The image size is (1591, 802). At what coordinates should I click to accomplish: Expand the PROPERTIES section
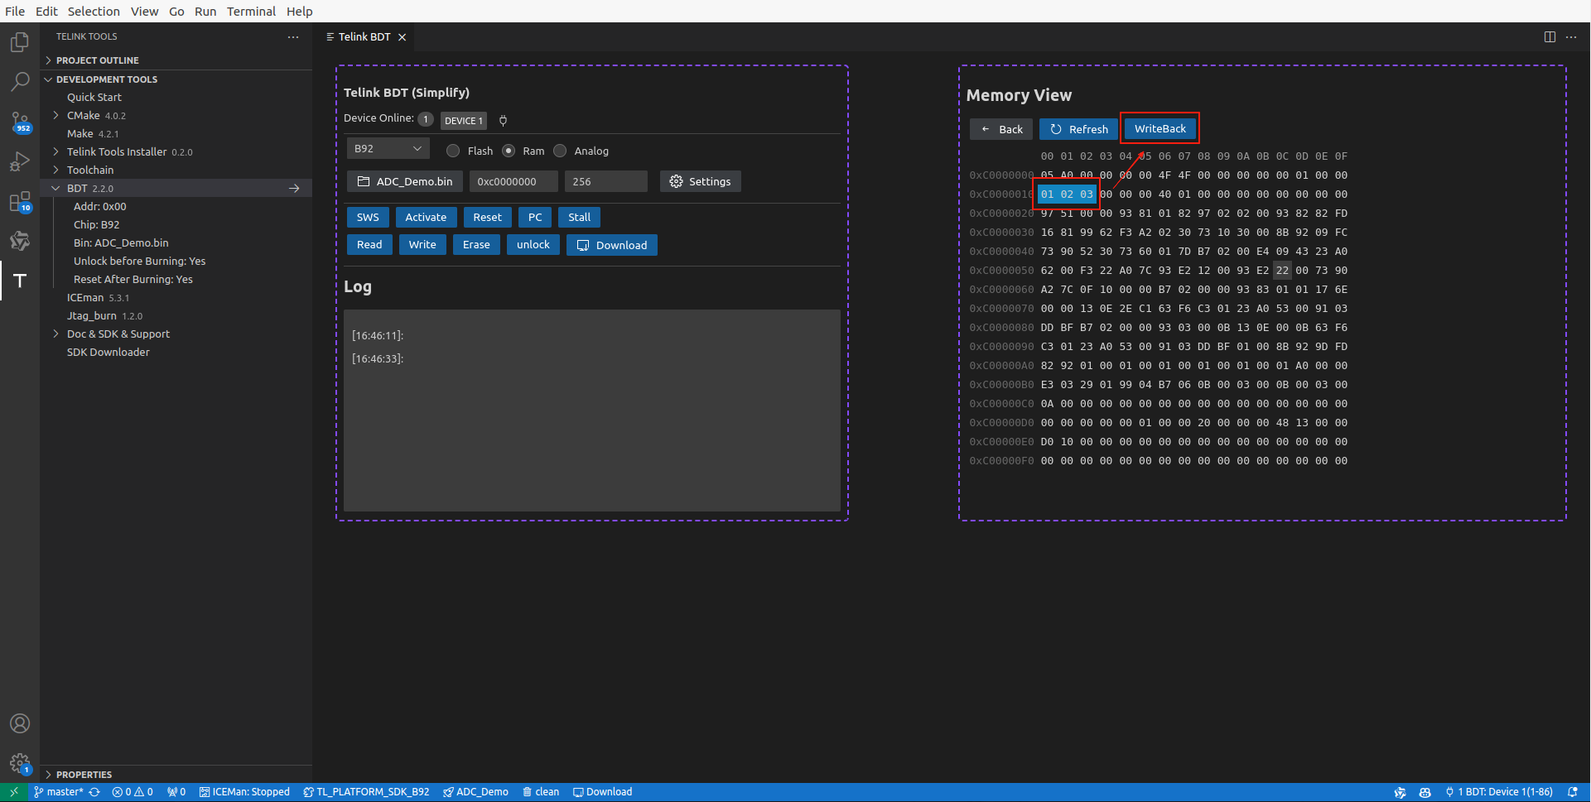[x=84, y=775]
